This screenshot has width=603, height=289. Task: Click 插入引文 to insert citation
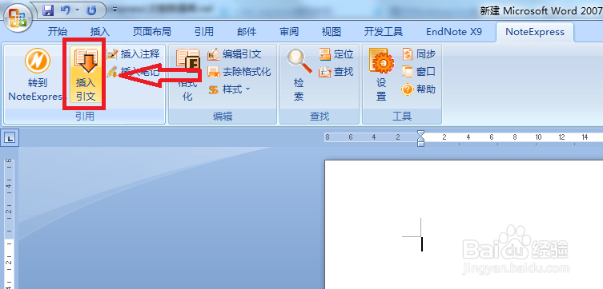(x=86, y=75)
